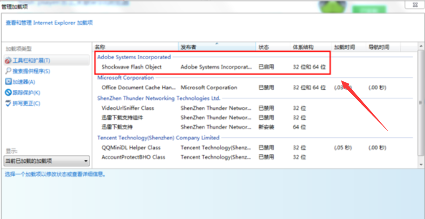Image resolution: width=425 pixels, height=219 pixels.
Task: Open the 当前已加载的加载项 display dropdown
Action: click(47, 161)
